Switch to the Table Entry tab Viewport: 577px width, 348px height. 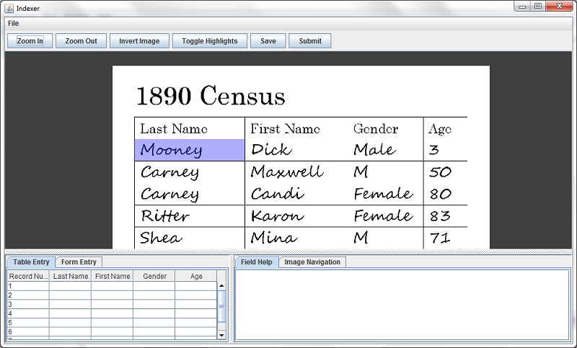click(x=31, y=262)
